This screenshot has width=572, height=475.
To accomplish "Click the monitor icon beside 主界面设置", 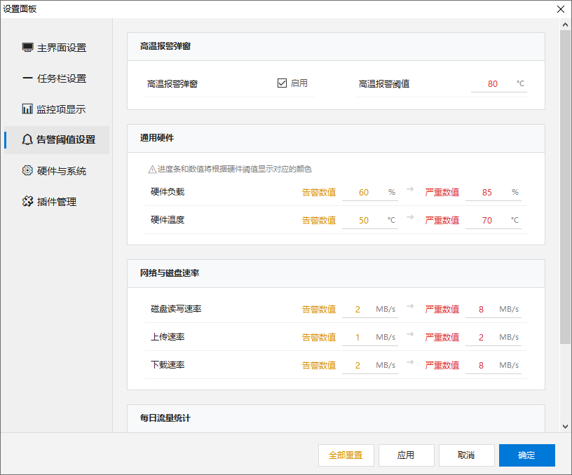I will [26, 47].
